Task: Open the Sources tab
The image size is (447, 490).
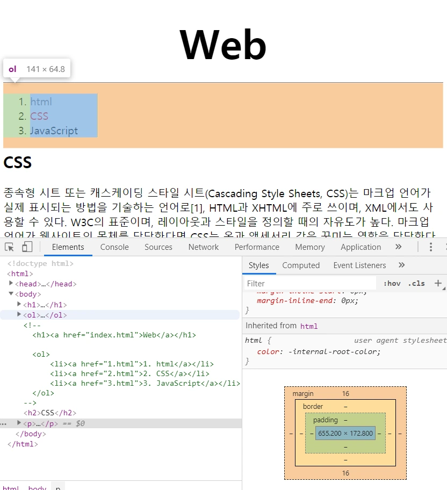Action: click(158, 247)
